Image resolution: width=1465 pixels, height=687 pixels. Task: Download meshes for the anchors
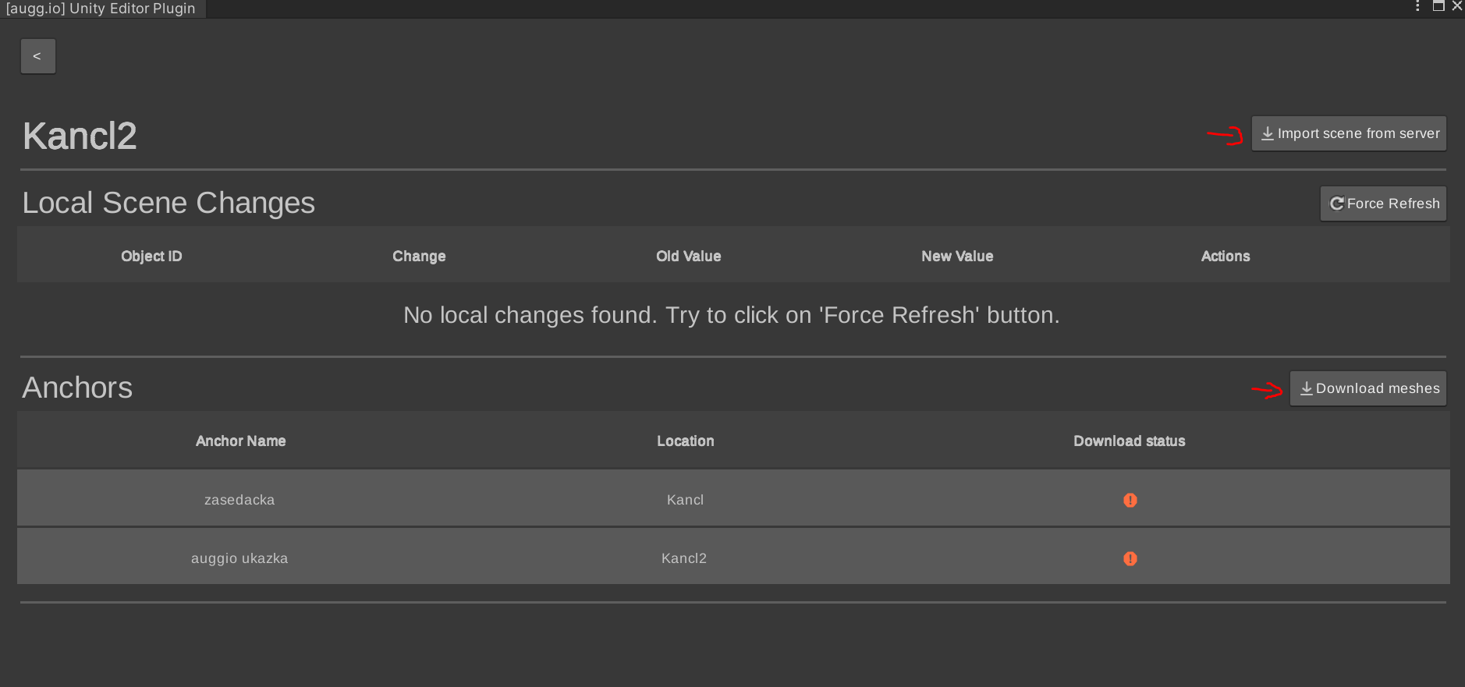pyautogui.click(x=1367, y=388)
